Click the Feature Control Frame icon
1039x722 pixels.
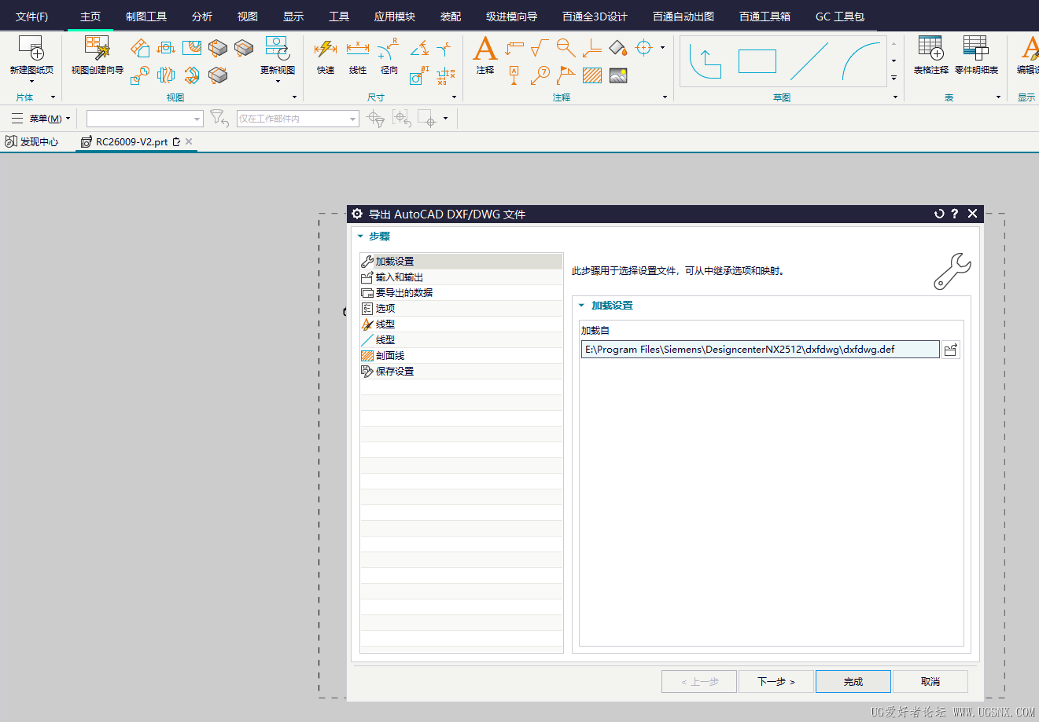click(x=514, y=49)
